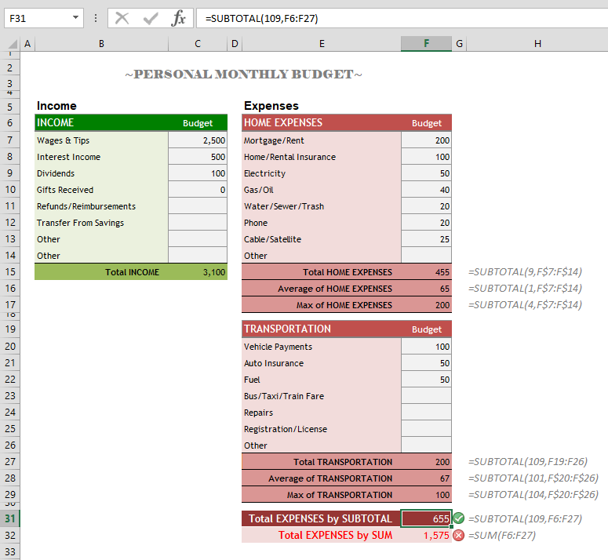Screen dimensions: 608x560
Task: Click the Water/Sewer/Trash label
Action: point(284,206)
